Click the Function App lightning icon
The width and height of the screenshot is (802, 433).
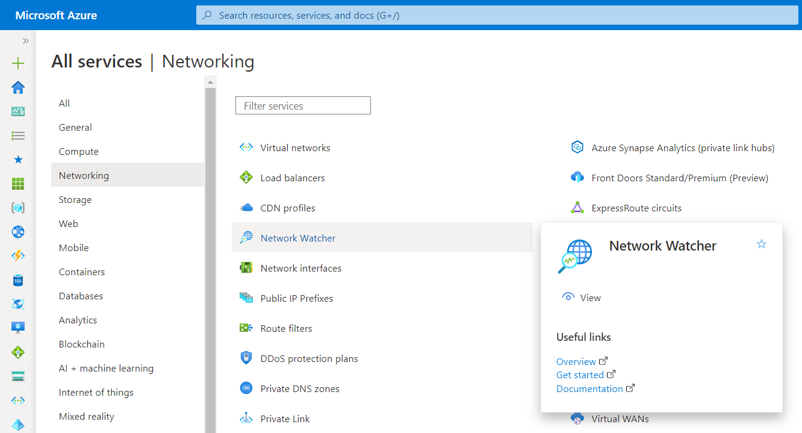pos(18,256)
